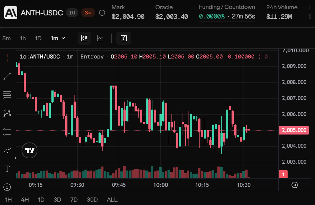Image resolution: width=315 pixels, height=205 pixels.
Task: Click the IO badge
Action: tap(72, 13)
